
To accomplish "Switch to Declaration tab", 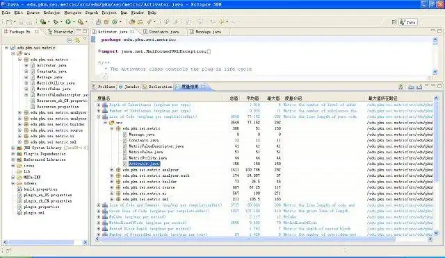I will coord(158,87).
